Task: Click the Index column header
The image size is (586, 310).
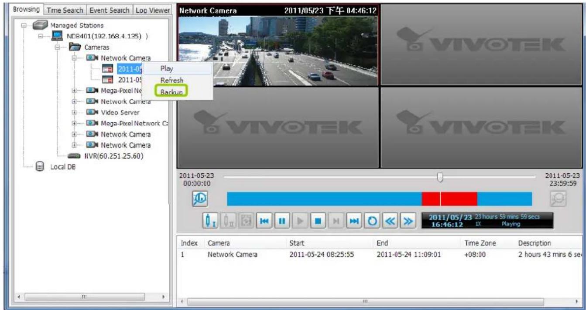Action: 192,243
